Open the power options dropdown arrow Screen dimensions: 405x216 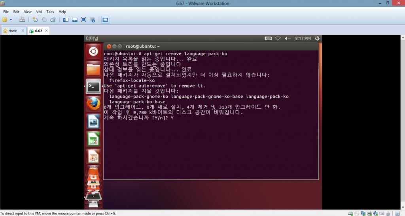coord(11,20)
